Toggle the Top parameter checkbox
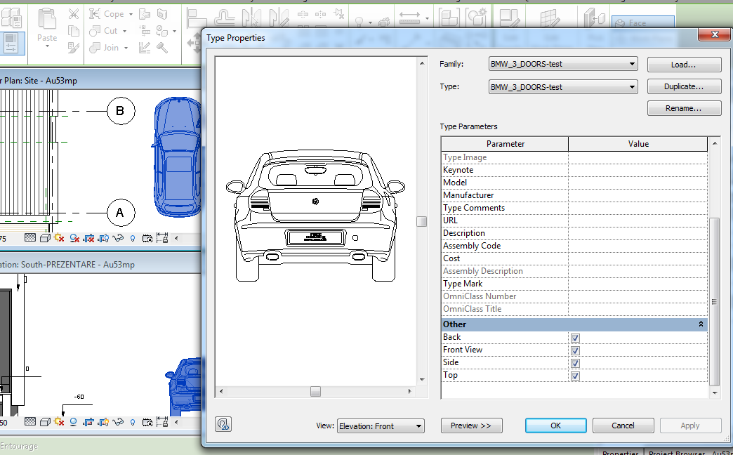 576,376
